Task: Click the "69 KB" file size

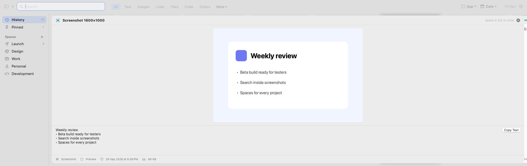Action: click(x=152, y=159)
